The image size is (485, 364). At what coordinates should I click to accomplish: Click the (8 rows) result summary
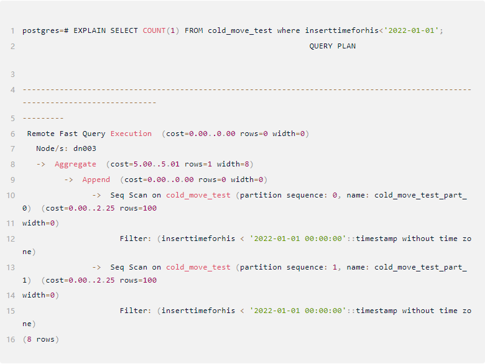40,339
